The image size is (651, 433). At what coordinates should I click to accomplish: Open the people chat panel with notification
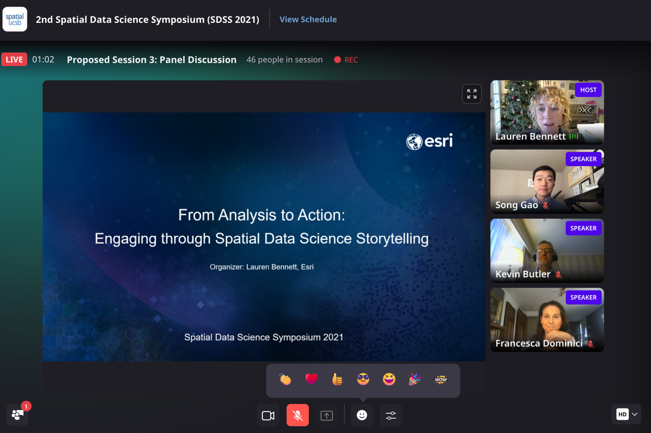pos(17,415)
